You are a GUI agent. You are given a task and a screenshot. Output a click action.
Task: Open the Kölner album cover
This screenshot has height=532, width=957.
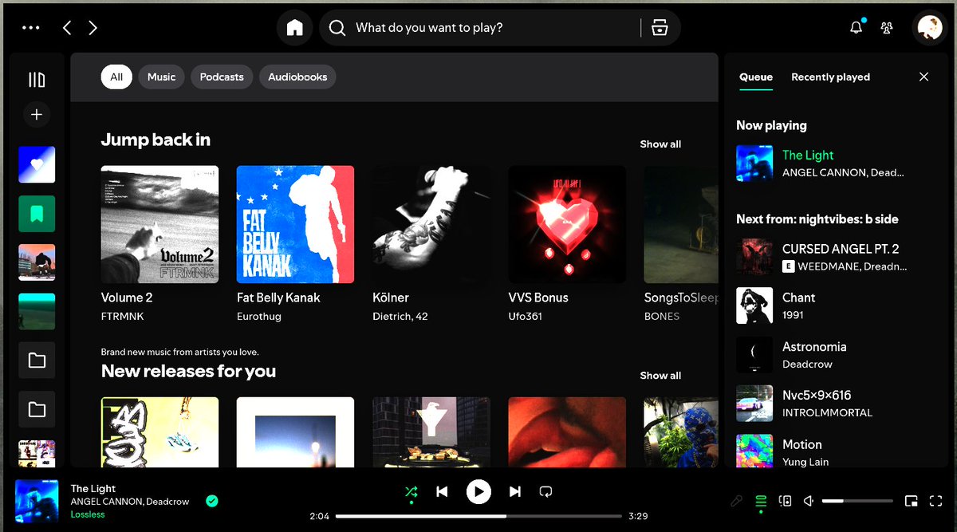click(x=431, y=224)
